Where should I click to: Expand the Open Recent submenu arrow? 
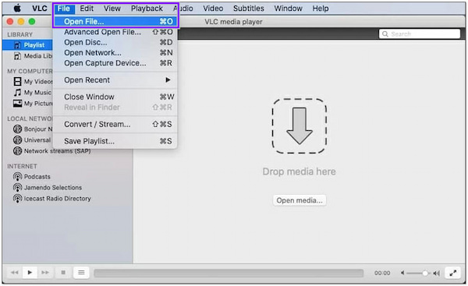click(168, 80)
